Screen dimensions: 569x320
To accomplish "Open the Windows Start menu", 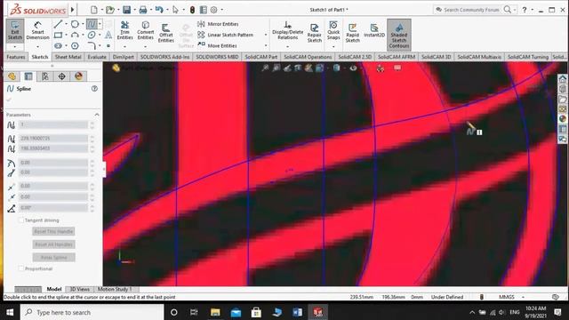I will [x=10, y=312].
